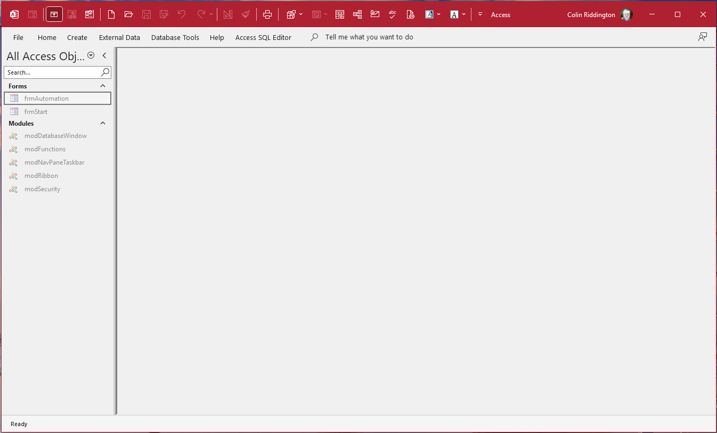Switch to the Create ribbon tab
Screen dimensions: 717x433
coord(77,37)
